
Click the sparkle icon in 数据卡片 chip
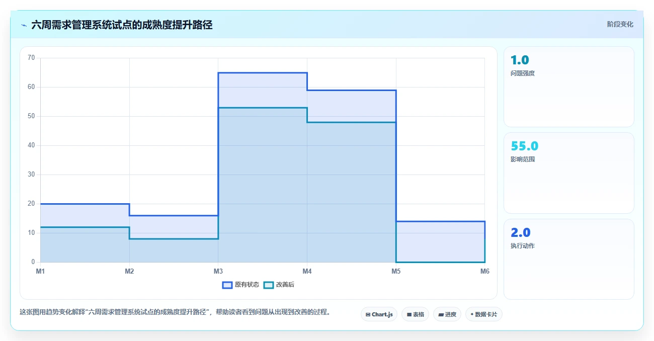[472, 314]
